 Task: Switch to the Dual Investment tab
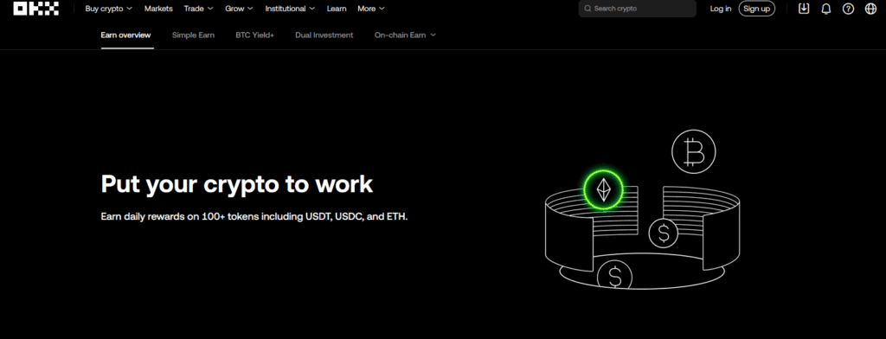click(324, 35)
